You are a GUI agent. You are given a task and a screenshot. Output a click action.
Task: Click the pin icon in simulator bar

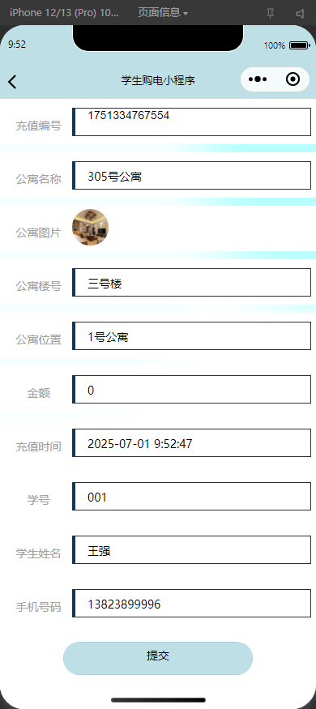pos(271,13)
